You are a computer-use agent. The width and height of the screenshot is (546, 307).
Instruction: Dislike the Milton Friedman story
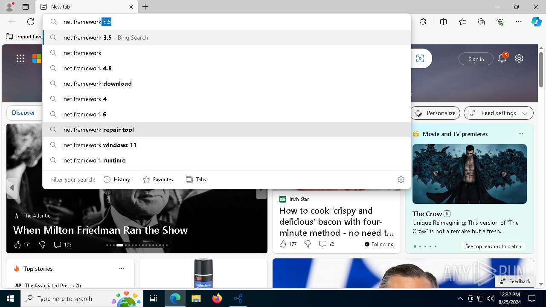(42, 244)
